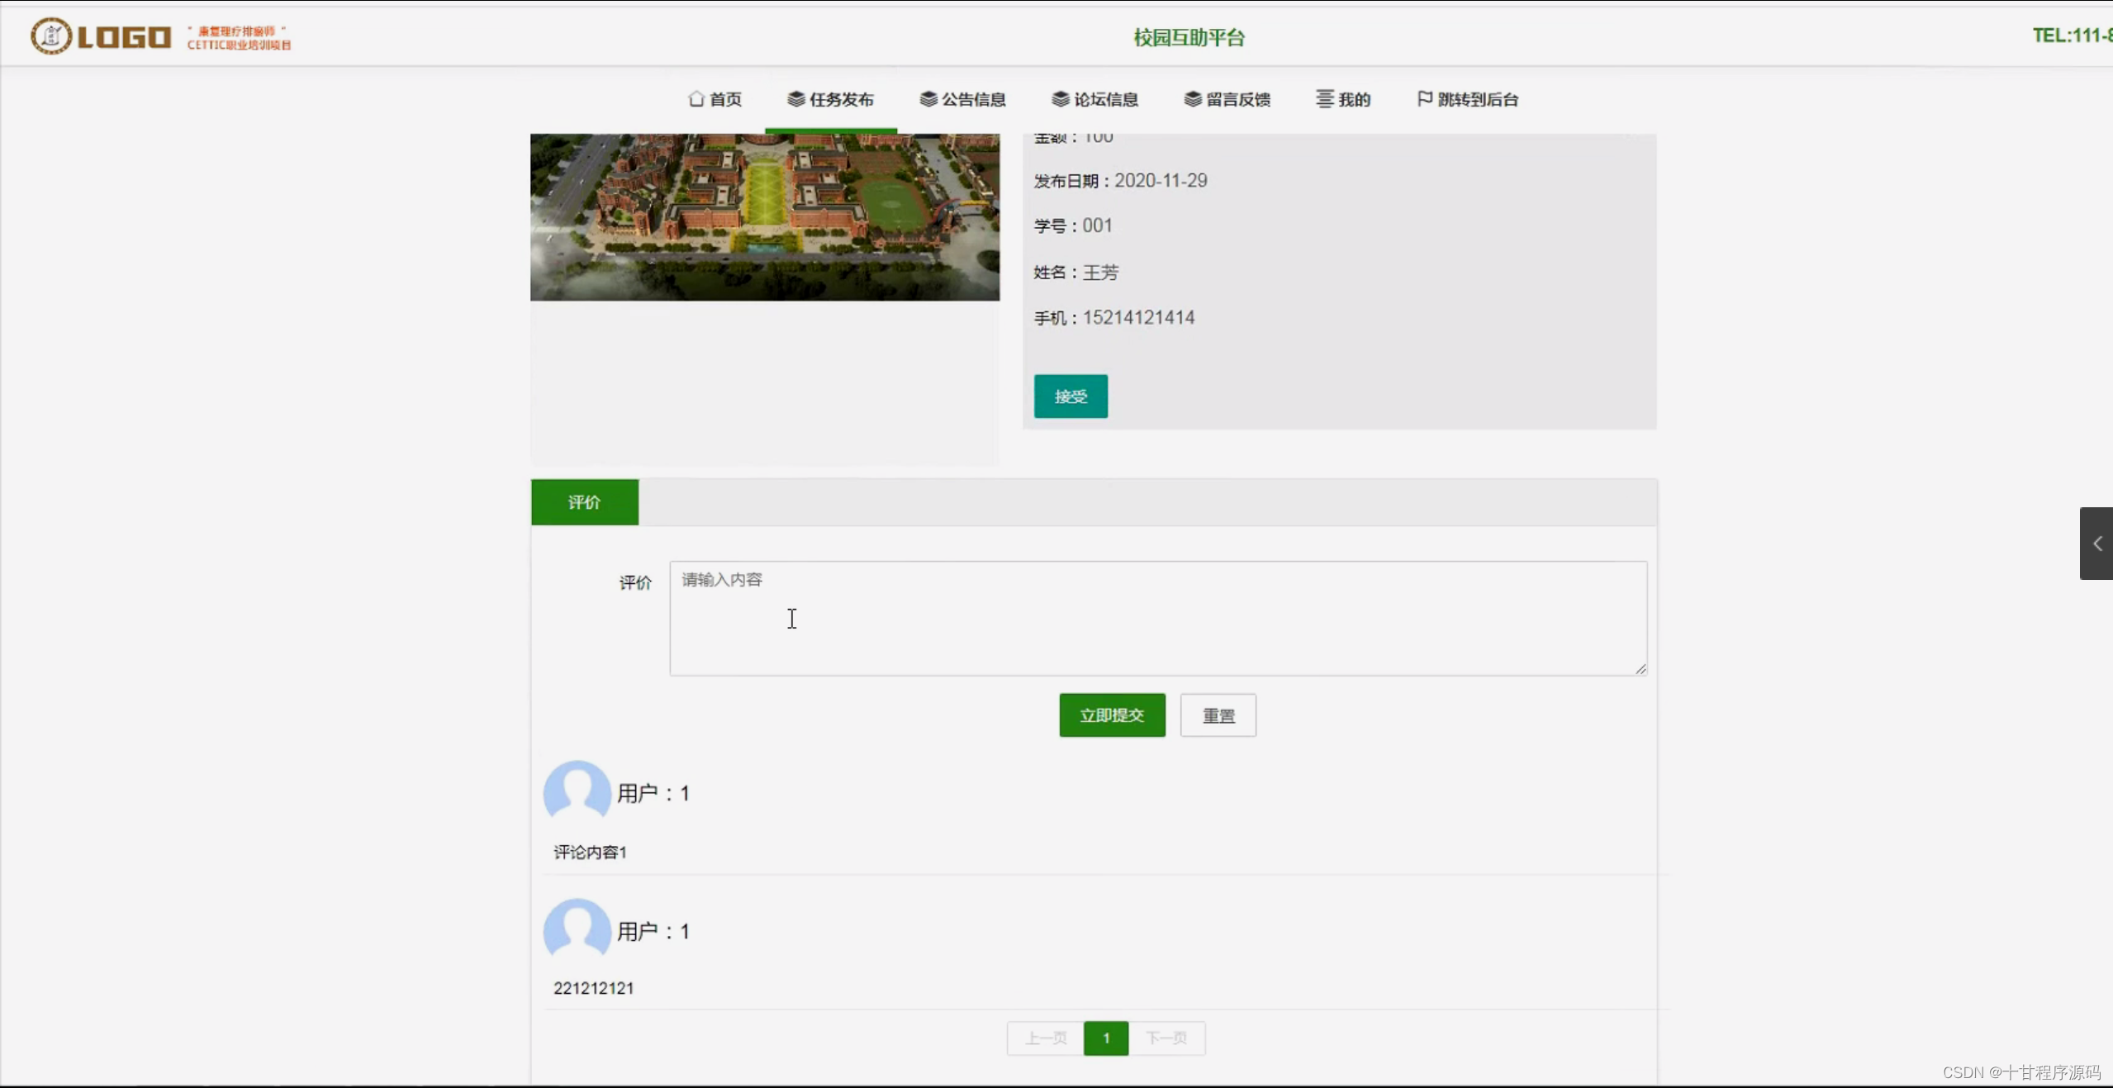Click the LOGO emblem in top-left corner
The height and width of the screenshot is (1088, 2113).
click(x=50, y=35)
